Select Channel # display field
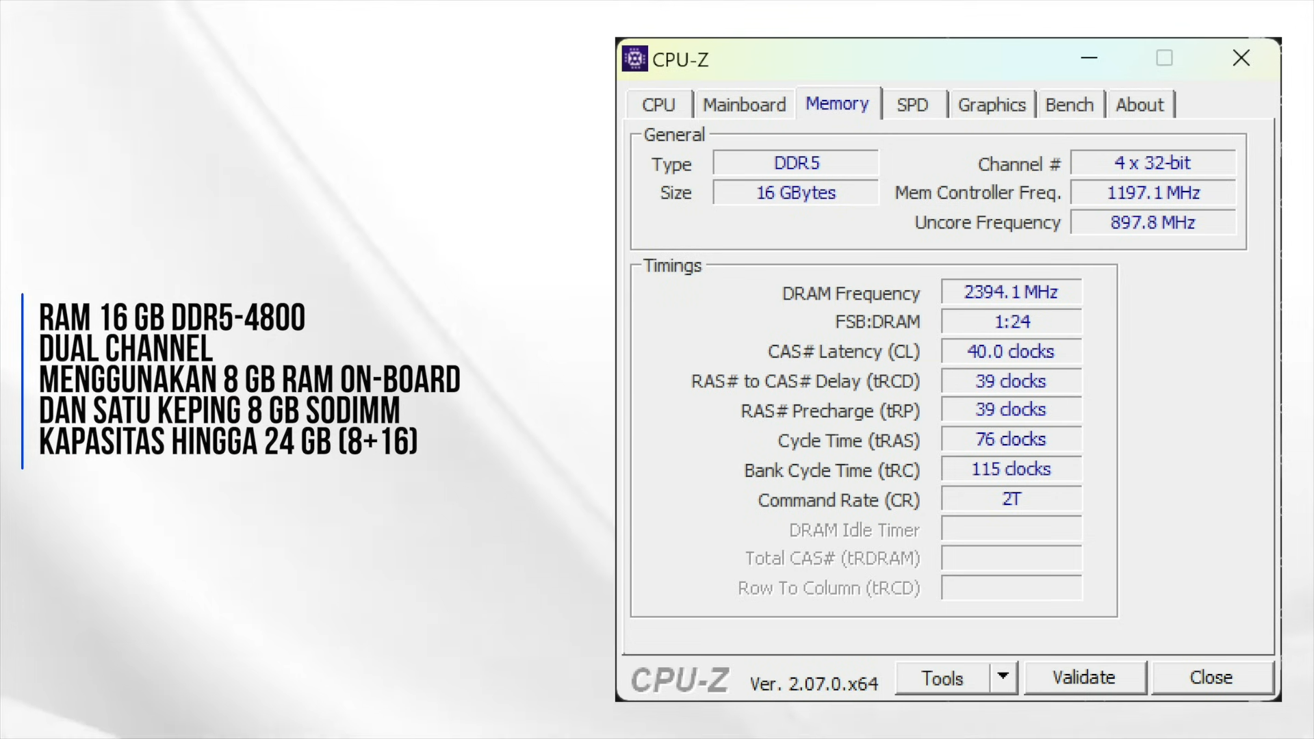Screen dimensions: 1314x739 point(1152,164)
